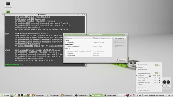Click the Терминал window title bar
This screenshot has height=97, width=173.
click(x=42, y=15)
